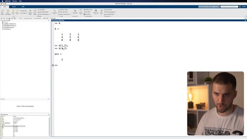Image resolution: width=247 pixels, height=139 pixels.
Task: Click Set Path in the Environment section
Action: (87, 12)
